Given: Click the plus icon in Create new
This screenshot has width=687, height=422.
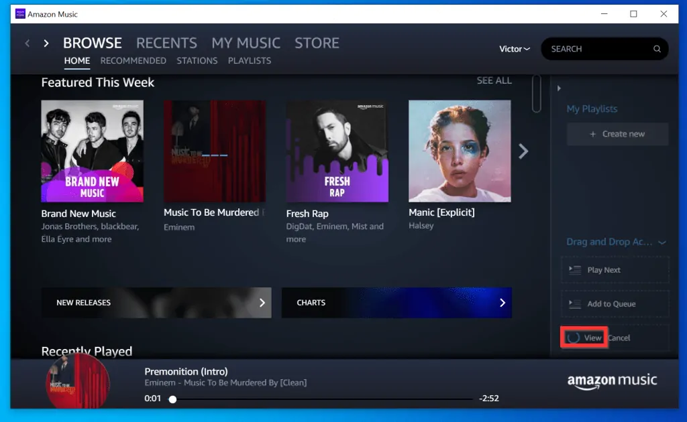Looking at the screenshot, I should [593, 134].
